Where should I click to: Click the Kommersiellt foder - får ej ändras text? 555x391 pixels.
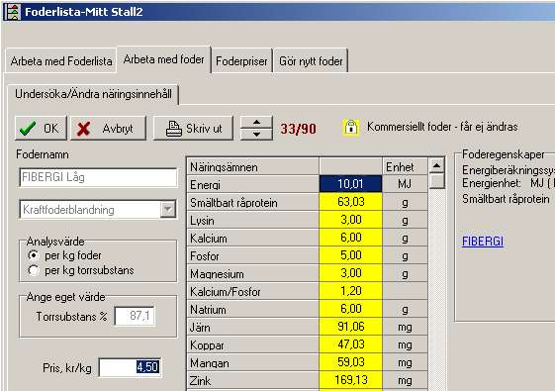[x=442, y=127]
